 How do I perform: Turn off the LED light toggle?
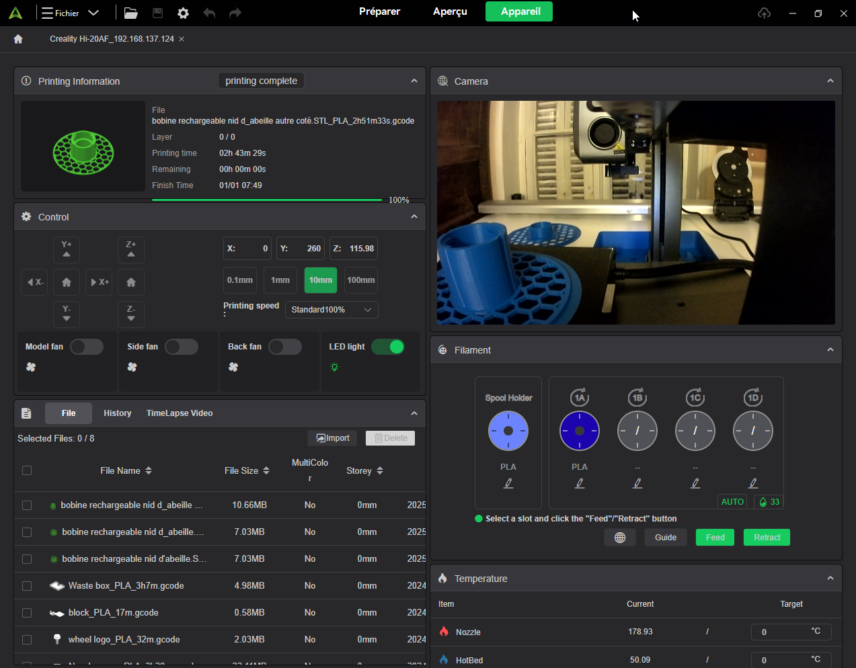click(388, 347)
